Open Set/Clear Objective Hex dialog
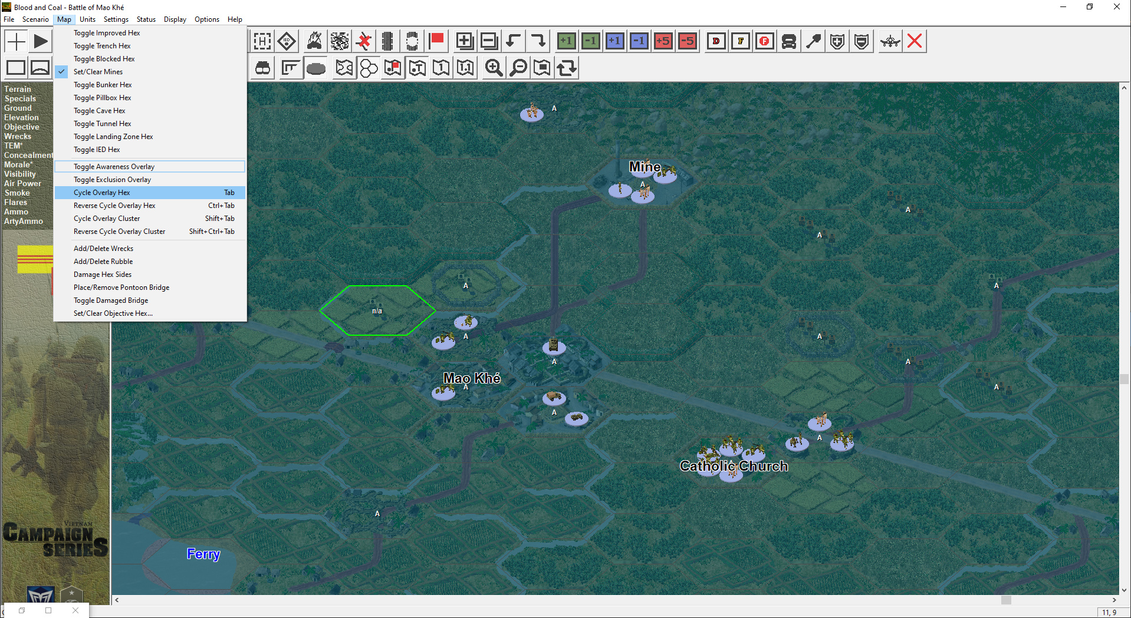This screenshot has width=1131, height=618. click(150, 313)
